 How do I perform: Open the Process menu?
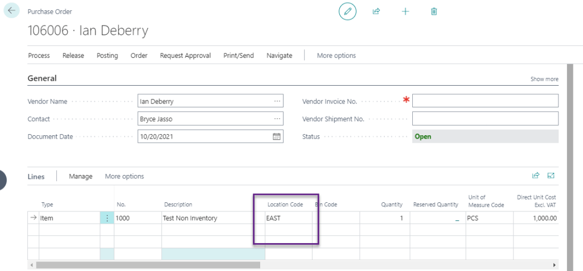tap(39, 56)
